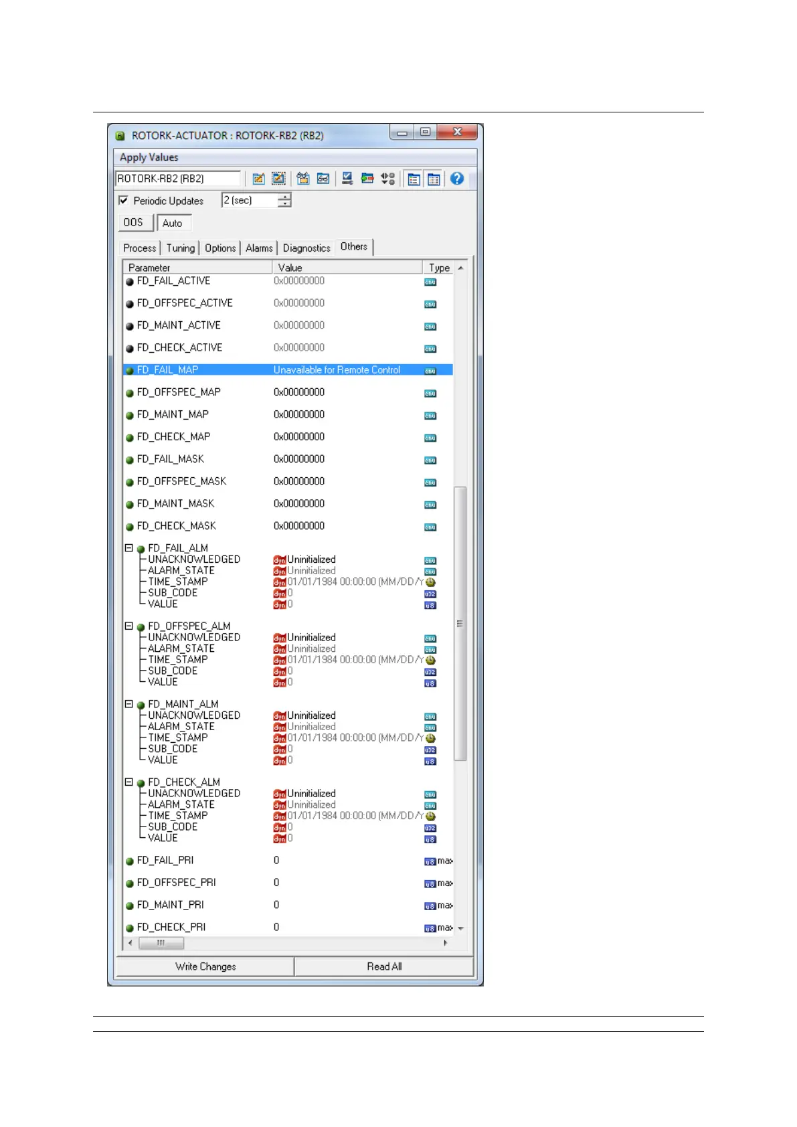Click the dotted-outline edit-pencil toolbar icon
797x1127 pixels.
tap(278, 179)
